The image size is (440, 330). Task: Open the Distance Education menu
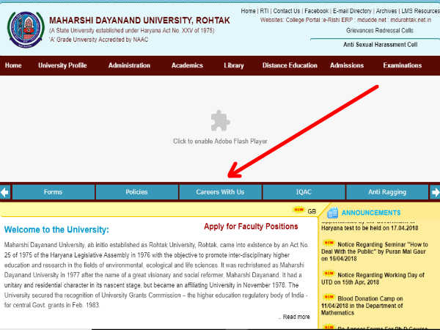coord(290,65)
